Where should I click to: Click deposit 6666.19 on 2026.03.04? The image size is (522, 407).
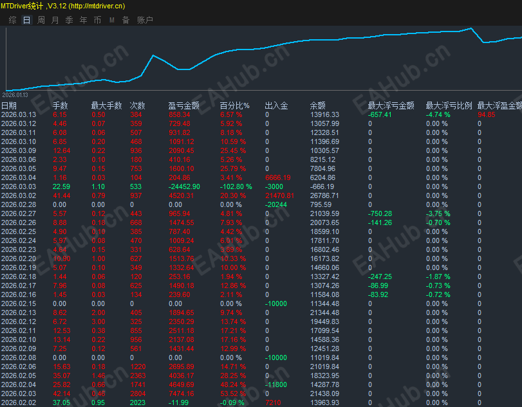tap(278, 177)
